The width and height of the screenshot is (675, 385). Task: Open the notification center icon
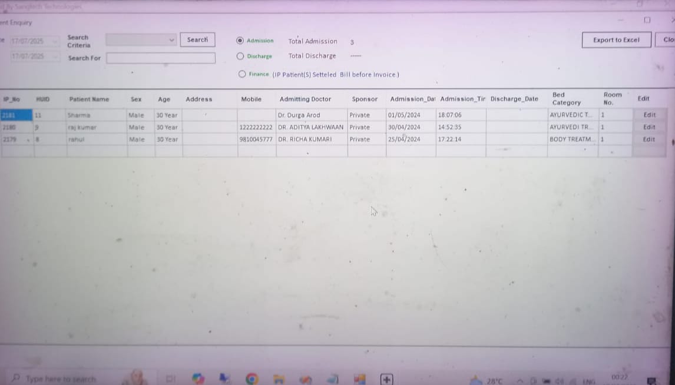pyautogui.click(x=652, y=381)
